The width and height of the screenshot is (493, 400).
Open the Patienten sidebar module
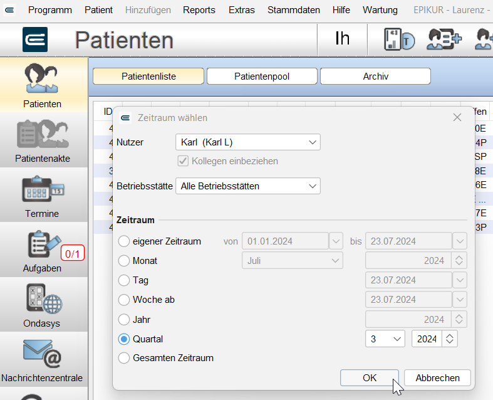43,85
